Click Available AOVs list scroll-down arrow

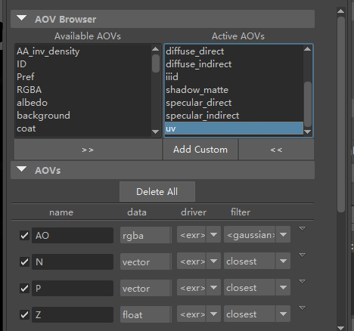pos(156,131)
